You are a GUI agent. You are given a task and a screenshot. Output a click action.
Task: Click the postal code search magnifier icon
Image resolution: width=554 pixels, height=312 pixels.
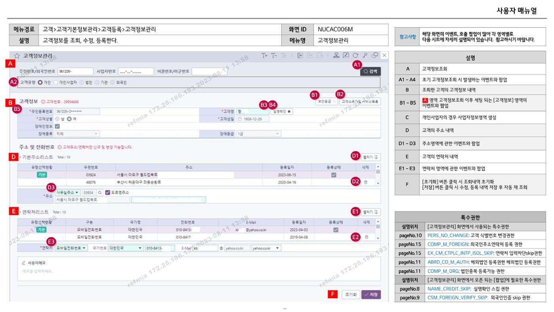pyautogui.click(x=100, y=192)
